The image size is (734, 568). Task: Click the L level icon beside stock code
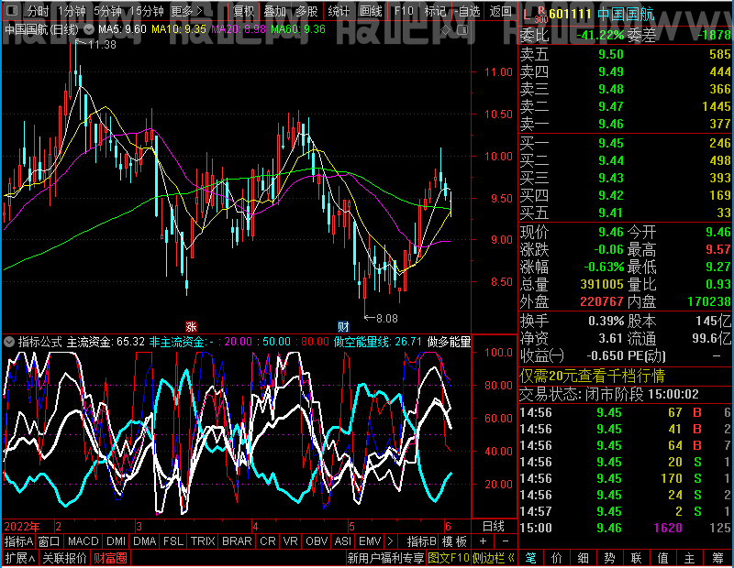click(x=527, y=15)
